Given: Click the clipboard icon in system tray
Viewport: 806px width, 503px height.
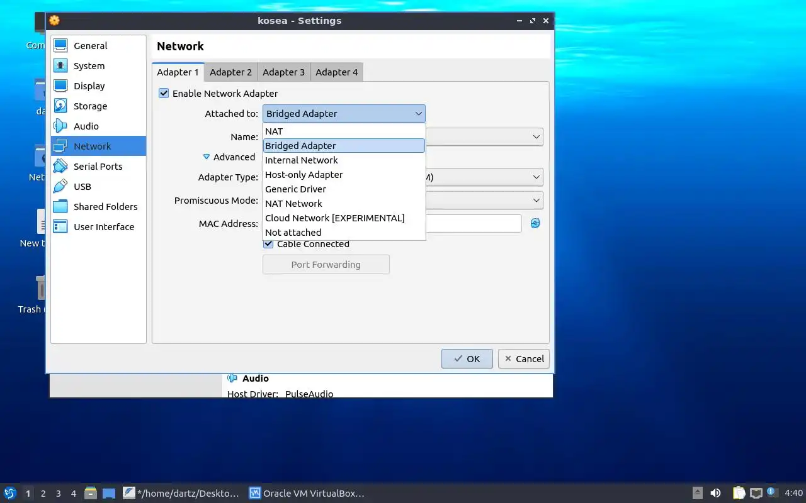Looking at the screenshot, I should [x=739, y=493].
